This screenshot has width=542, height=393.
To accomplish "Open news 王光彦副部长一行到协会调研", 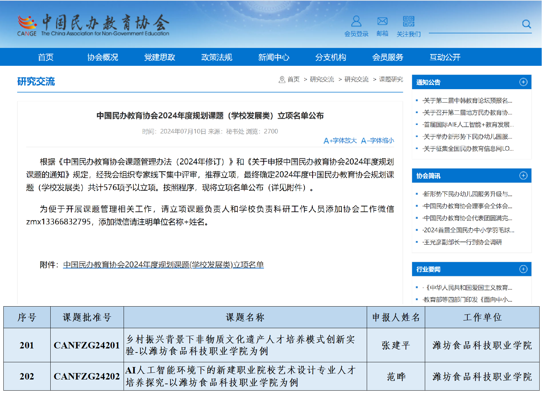I will pyautogui.click(x=462, y=242).
